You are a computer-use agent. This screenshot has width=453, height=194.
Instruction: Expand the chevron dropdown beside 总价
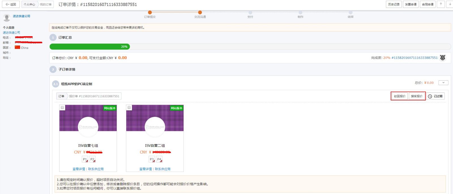(x=443, y=83)
